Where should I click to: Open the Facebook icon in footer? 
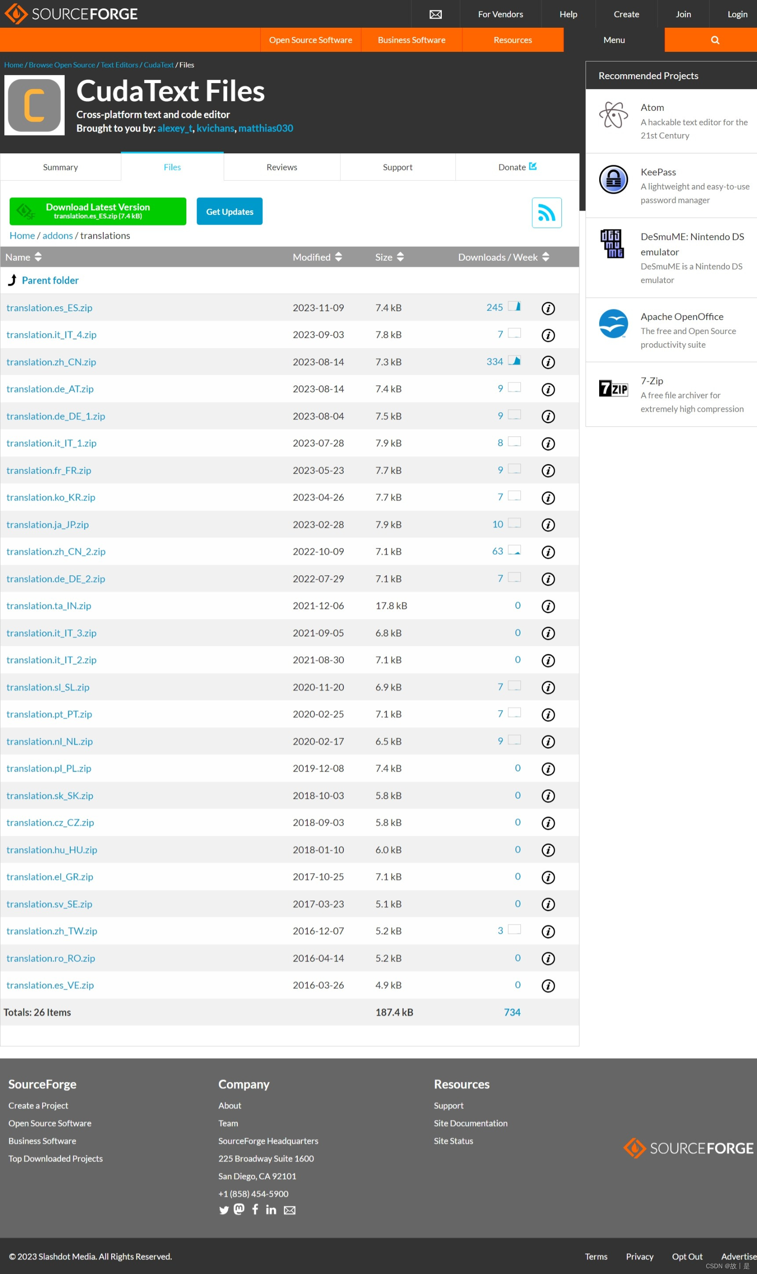pyautogui.click(x=255, y=1209)
